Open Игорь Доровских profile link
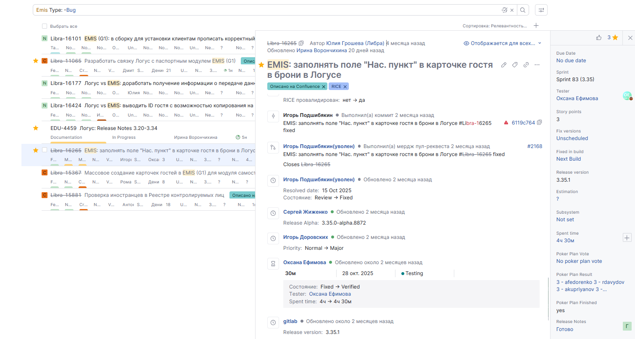The height and width of the screenshot is (339, 635). click(306, 237)
